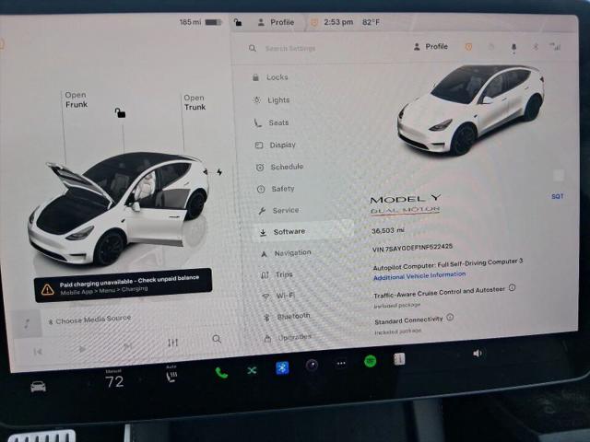590x442 pixels.
Task: Tap the orange alert icon in settings header
Action: [468, 47]
